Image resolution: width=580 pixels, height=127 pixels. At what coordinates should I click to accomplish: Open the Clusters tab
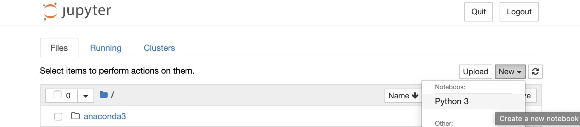[x=159, y=48]
